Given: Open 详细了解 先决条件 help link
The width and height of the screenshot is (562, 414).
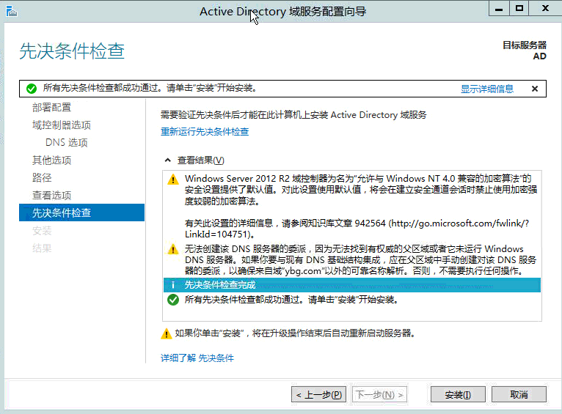Looking at the screenshot, I should pyautogui.click(x=197, y=358).
